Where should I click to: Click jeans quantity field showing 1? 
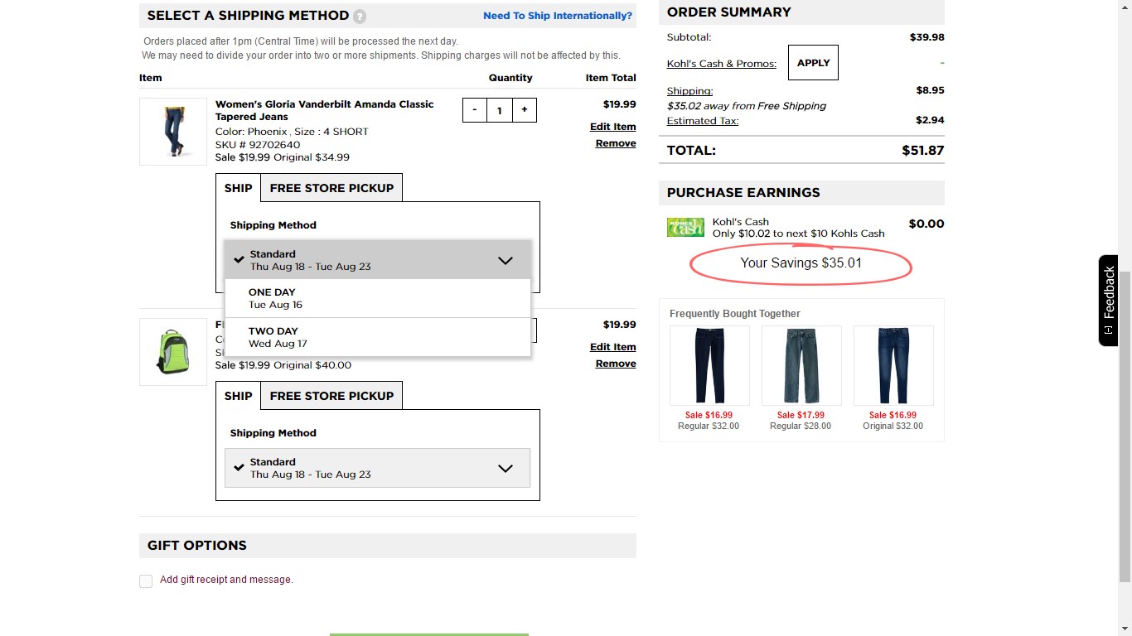(500, 110)
